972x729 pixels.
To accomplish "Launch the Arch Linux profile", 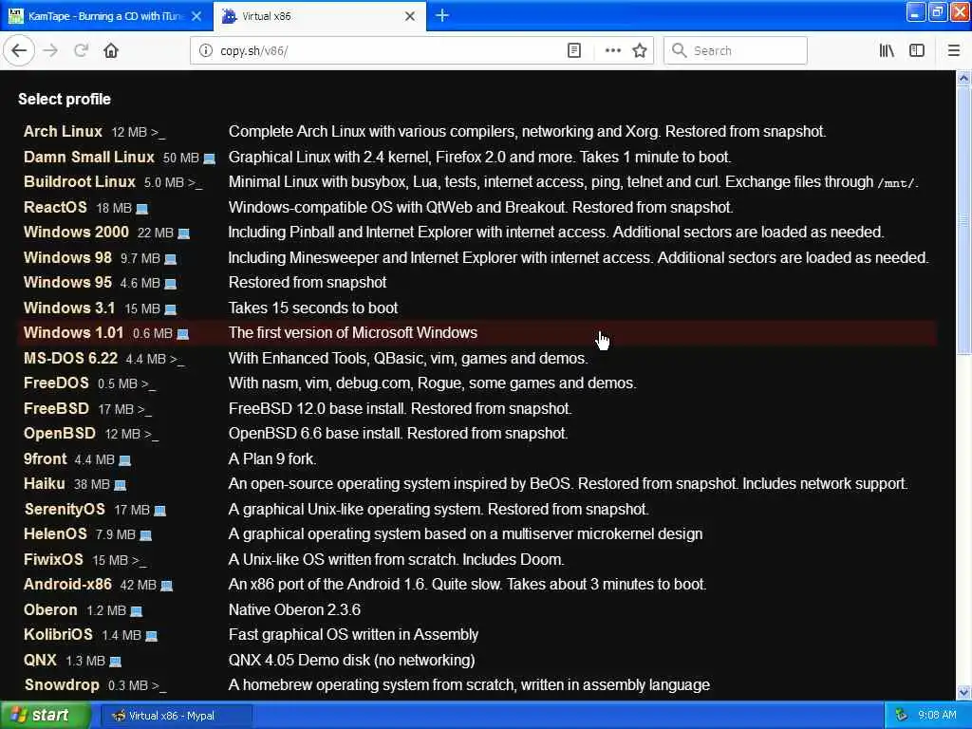I will (x=63, y=131).
